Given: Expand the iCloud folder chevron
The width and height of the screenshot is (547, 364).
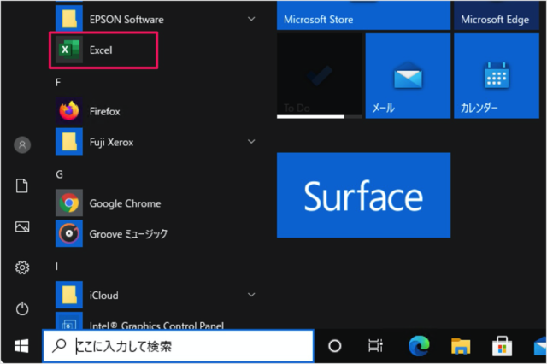Looking at the screenshot, I should pyautogui.click(x=251, y=295).
